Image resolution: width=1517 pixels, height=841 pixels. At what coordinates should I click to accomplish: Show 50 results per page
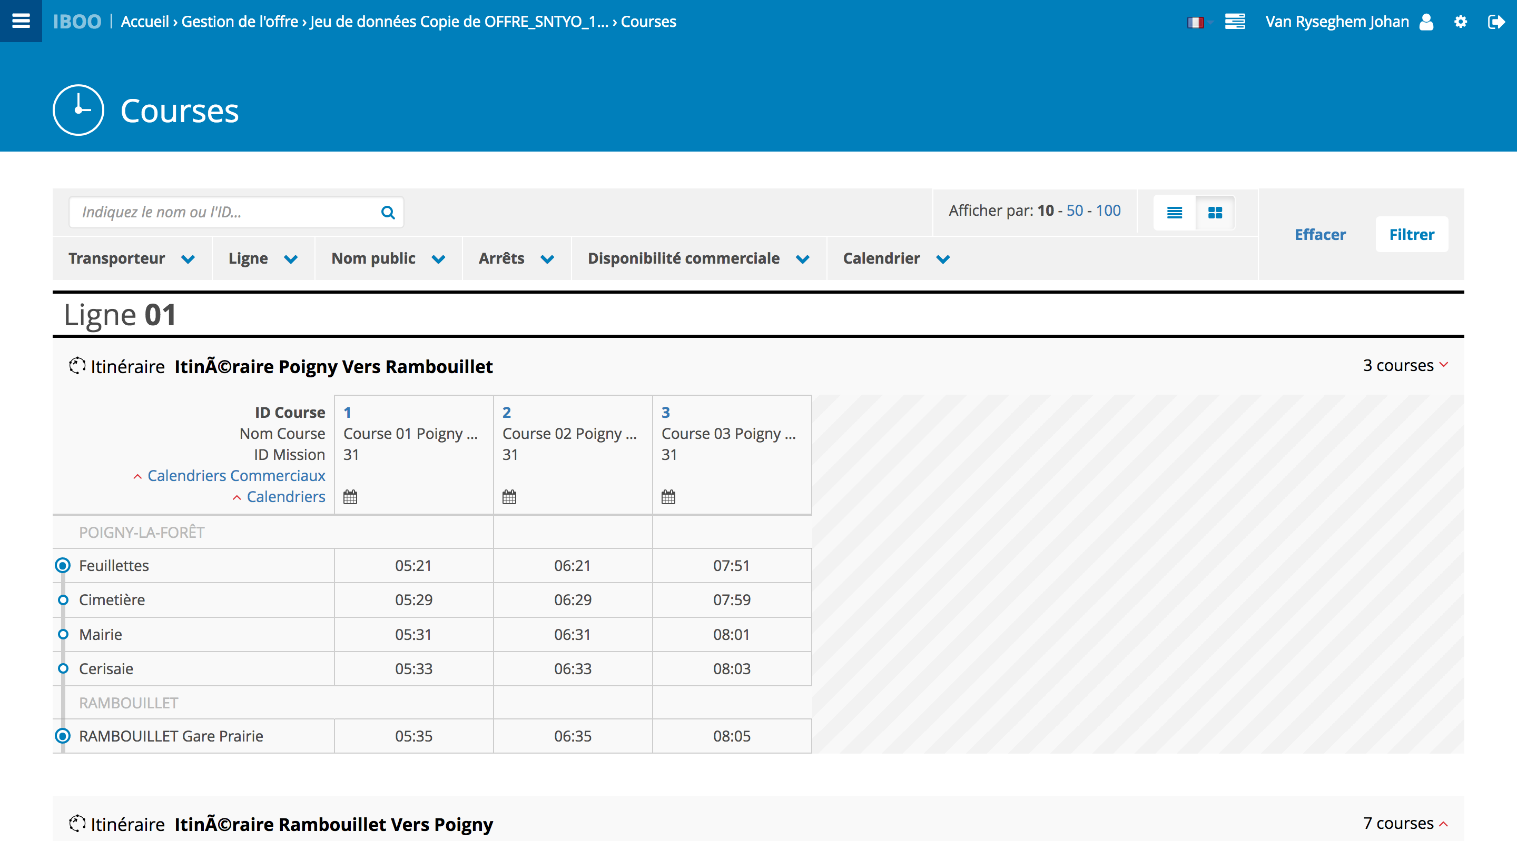(1074, 211)
